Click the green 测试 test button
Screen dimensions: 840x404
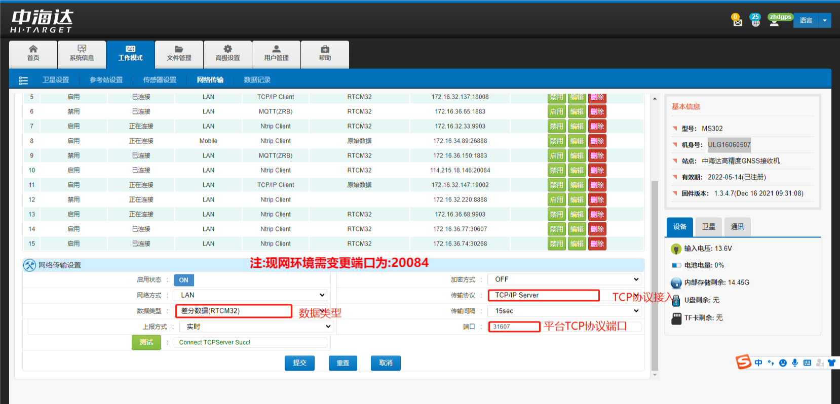click(x=146, y=342)
